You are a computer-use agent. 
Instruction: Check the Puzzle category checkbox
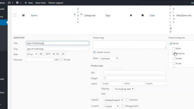174,63
